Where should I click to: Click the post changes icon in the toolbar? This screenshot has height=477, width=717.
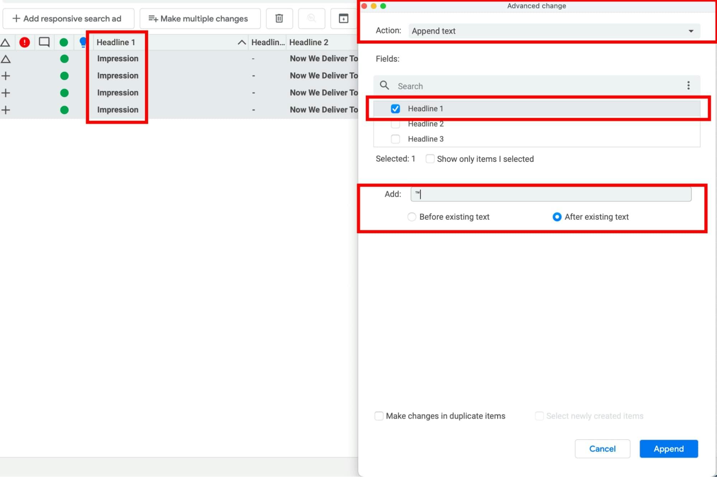click(x=343, y=19)
